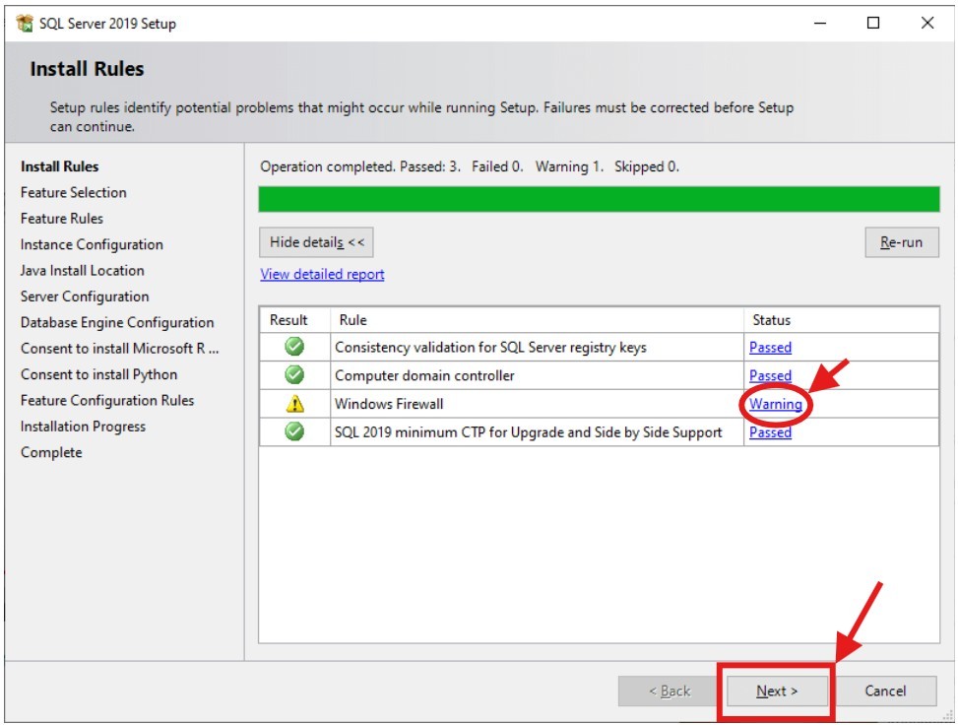Select the Windows Firewall rule row
Screen dimensions: 958x725
[492, 404]
